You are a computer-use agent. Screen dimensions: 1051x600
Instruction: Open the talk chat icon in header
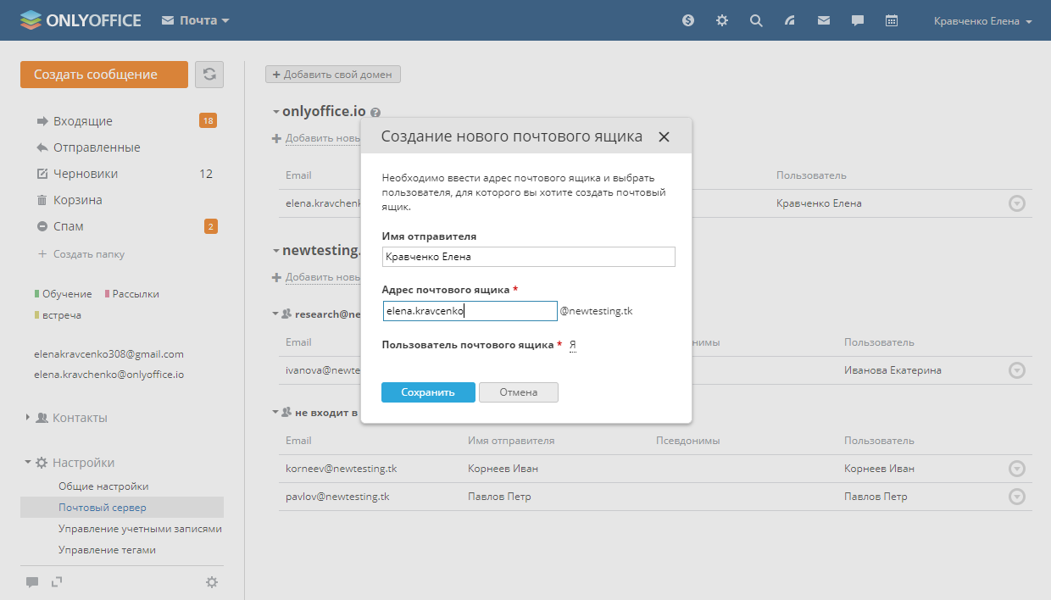pos(858,20)
